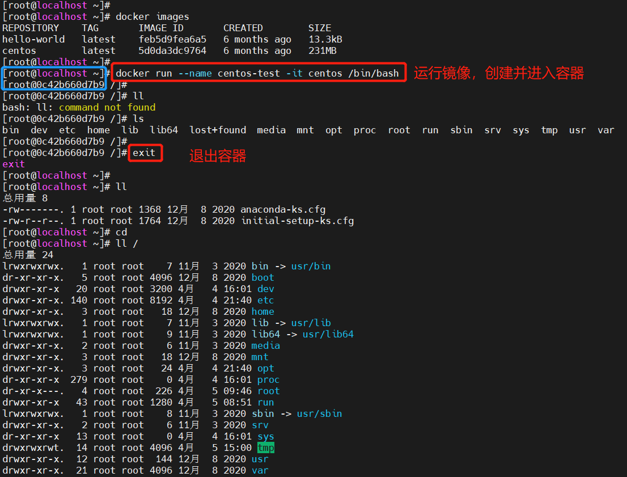Click the etc directory name

(x=265, y=300)
